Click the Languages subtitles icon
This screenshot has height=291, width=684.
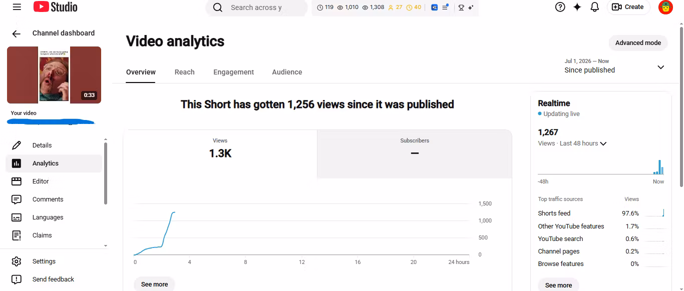[x=17, y=217]
